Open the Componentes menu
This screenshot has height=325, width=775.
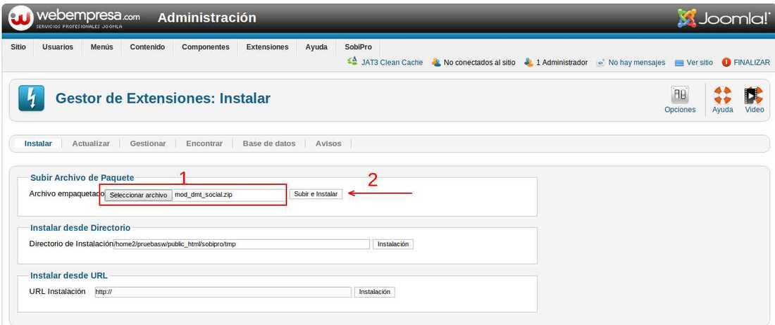206,47
